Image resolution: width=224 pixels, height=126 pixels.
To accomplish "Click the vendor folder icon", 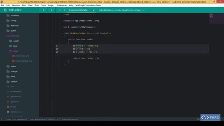I will [x=8, y=82].
